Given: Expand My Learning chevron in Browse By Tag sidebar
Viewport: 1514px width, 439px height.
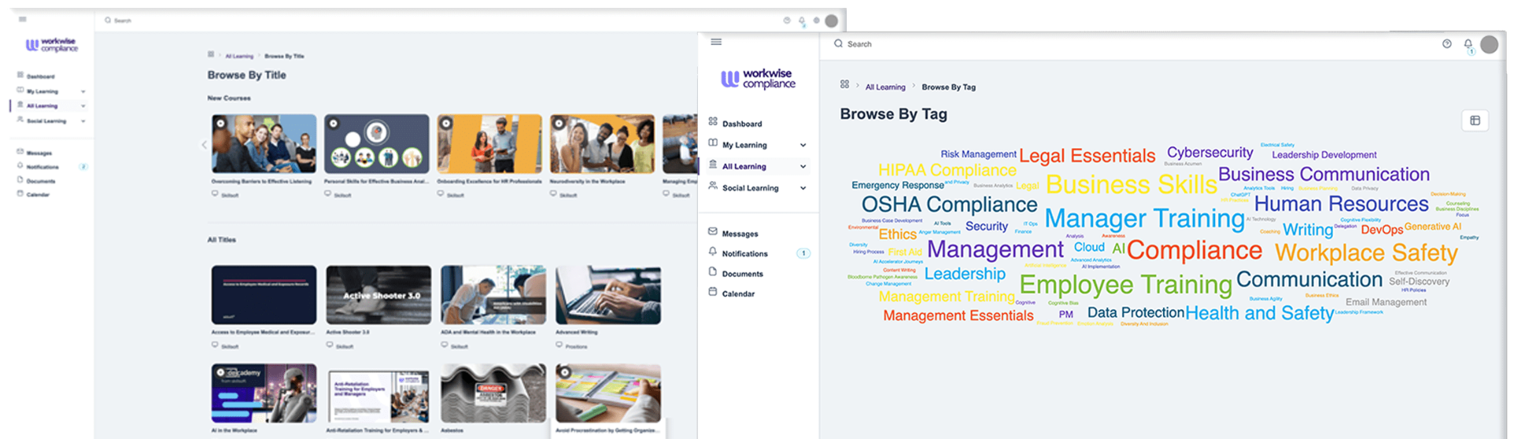Looking at the screenshot, I should pyautogui.click(x=803, y=145).
